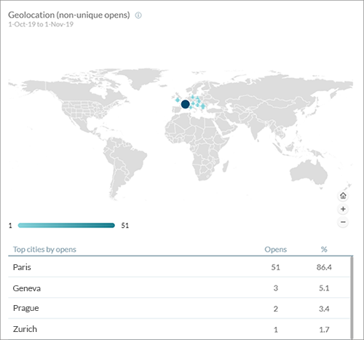Click the table's vertical scrollbar
This screenshot has width=364, height=340.
point(352,297)
